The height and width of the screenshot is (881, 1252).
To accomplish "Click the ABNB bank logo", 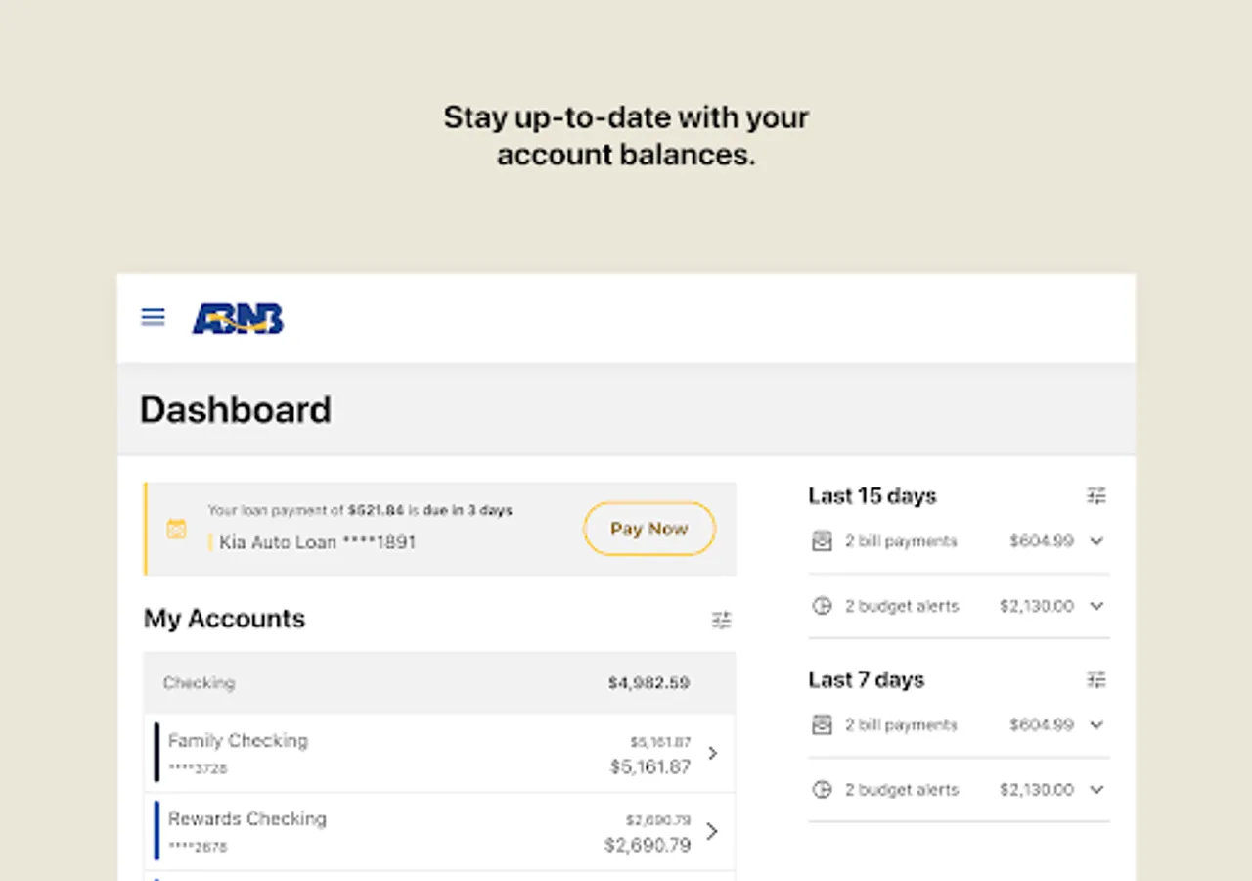I will (x=238, y=319).
